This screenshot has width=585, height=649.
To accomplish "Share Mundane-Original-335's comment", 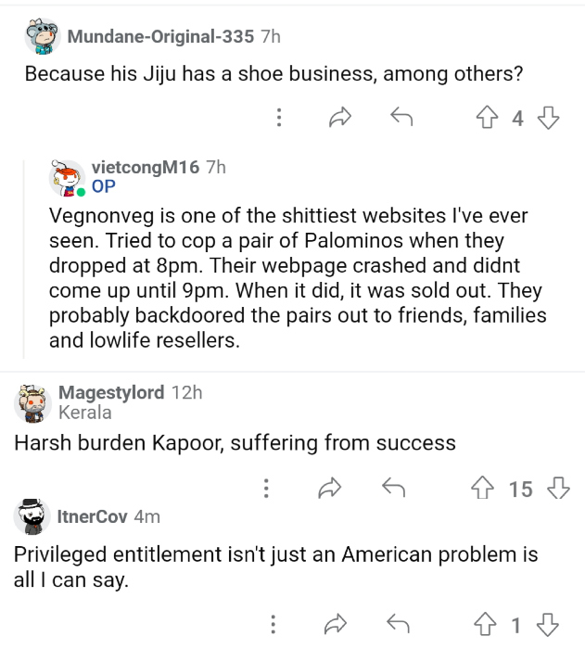I will (x=340, y=118).
